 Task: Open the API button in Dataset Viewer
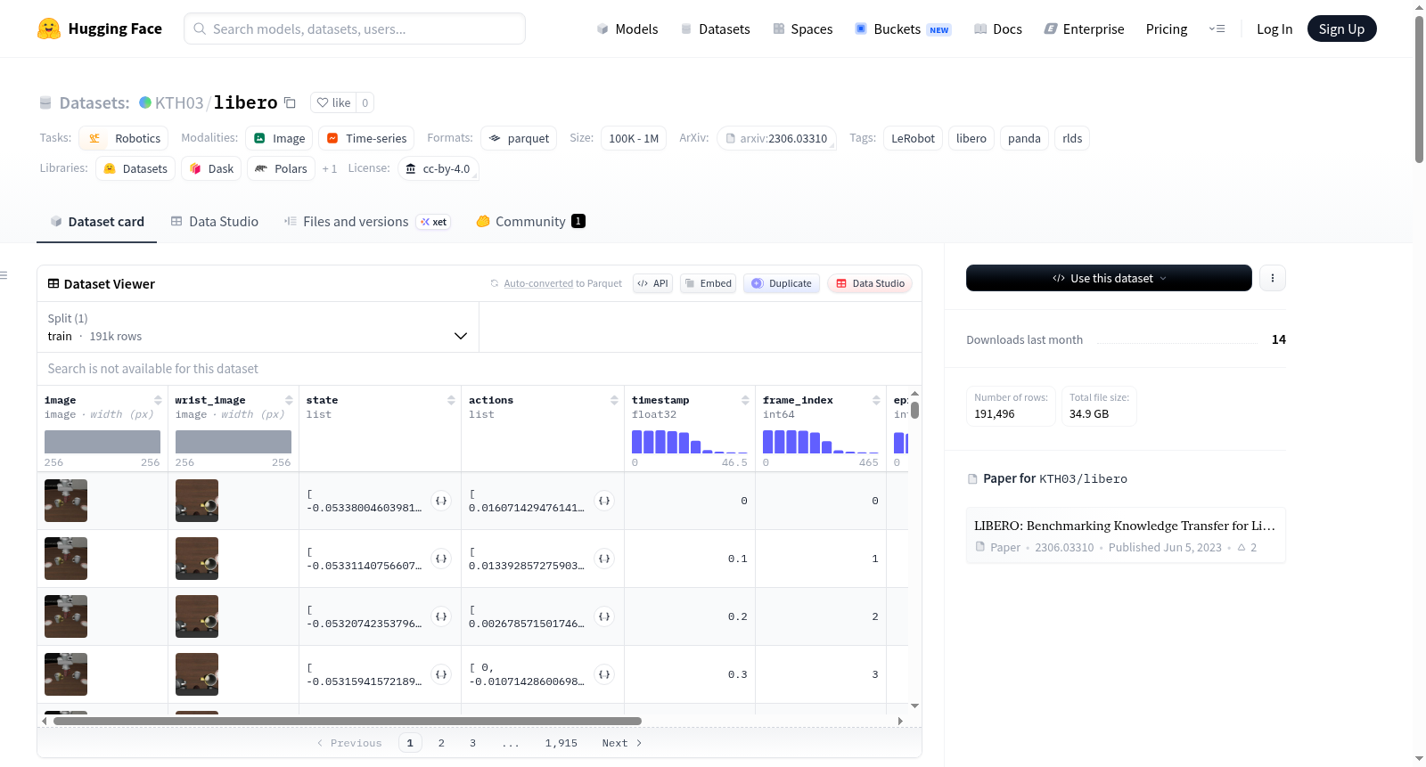(x=652, y=283)
